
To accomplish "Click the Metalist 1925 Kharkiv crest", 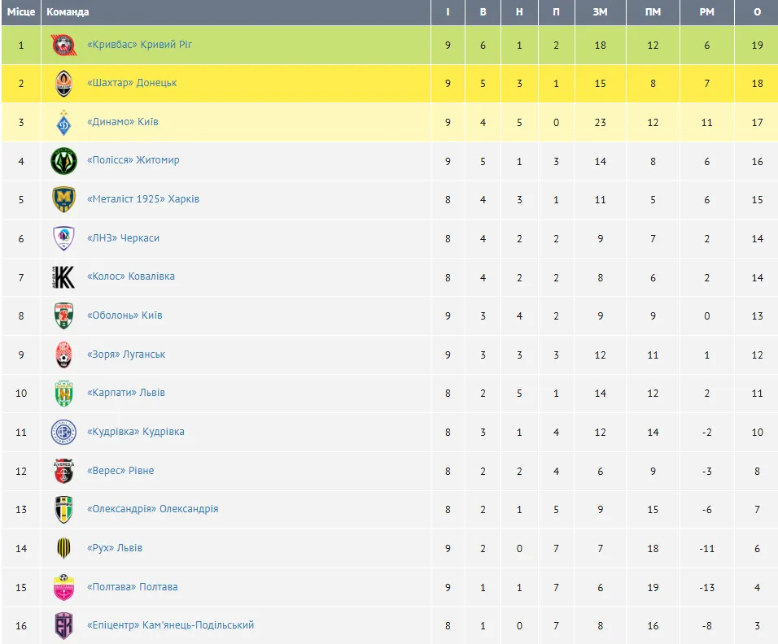I will point(63,200).
